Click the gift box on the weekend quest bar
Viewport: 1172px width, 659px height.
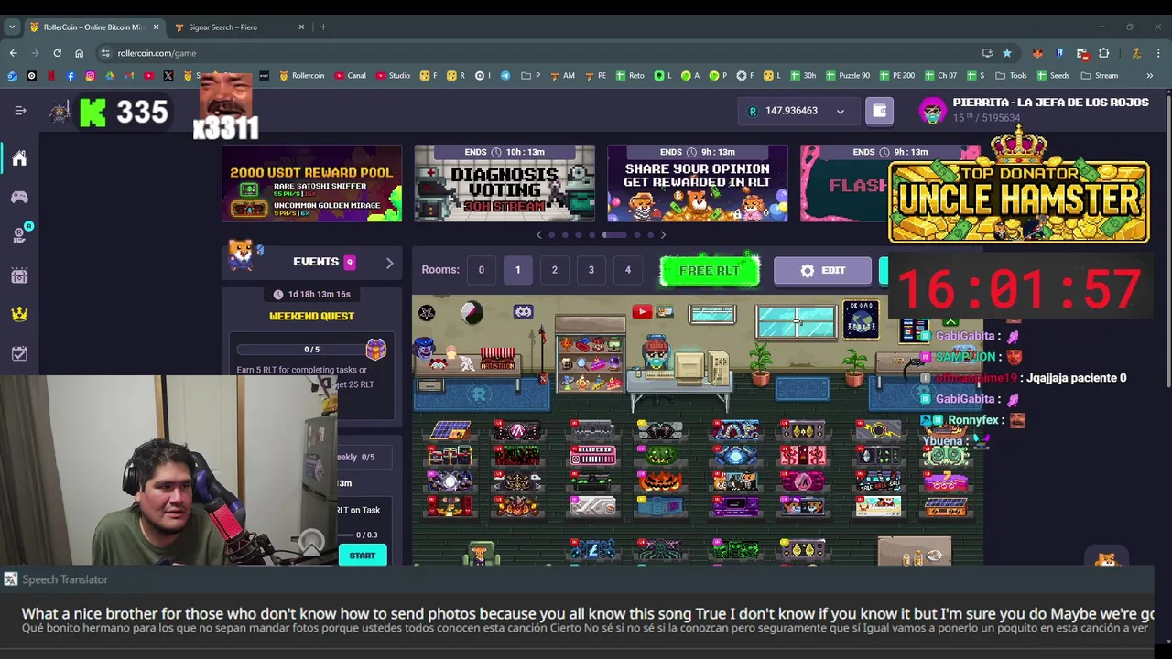(375, 349)
